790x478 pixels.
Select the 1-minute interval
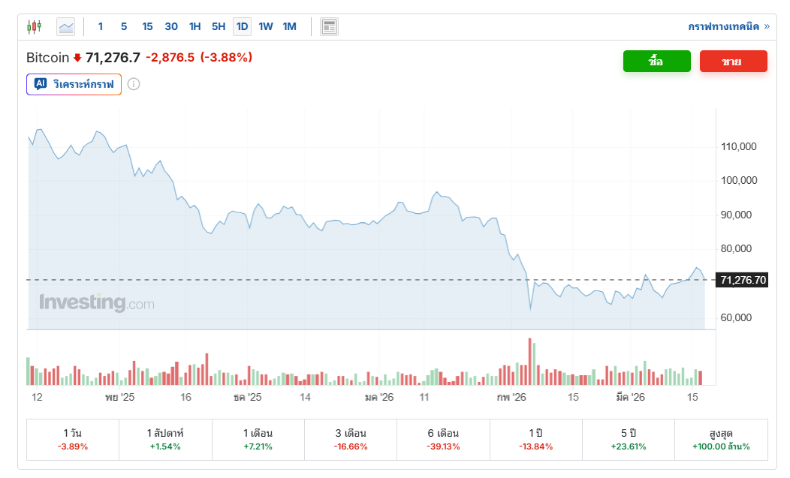point(101,27)
